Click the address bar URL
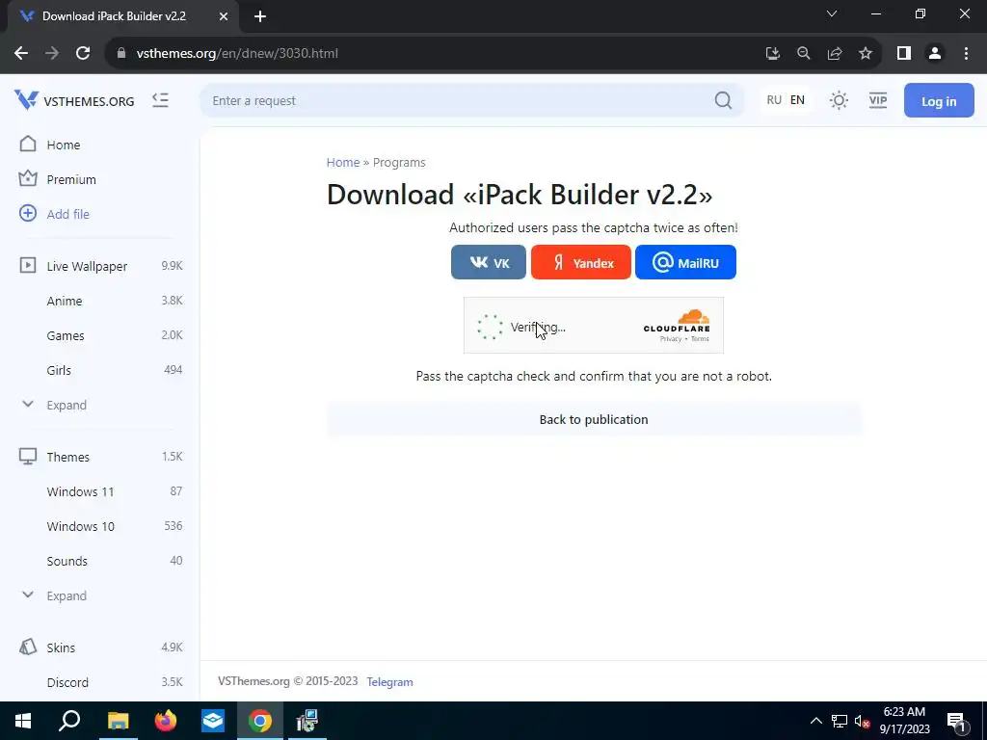Viewport: 987px width, 740px height. (237, 54)
